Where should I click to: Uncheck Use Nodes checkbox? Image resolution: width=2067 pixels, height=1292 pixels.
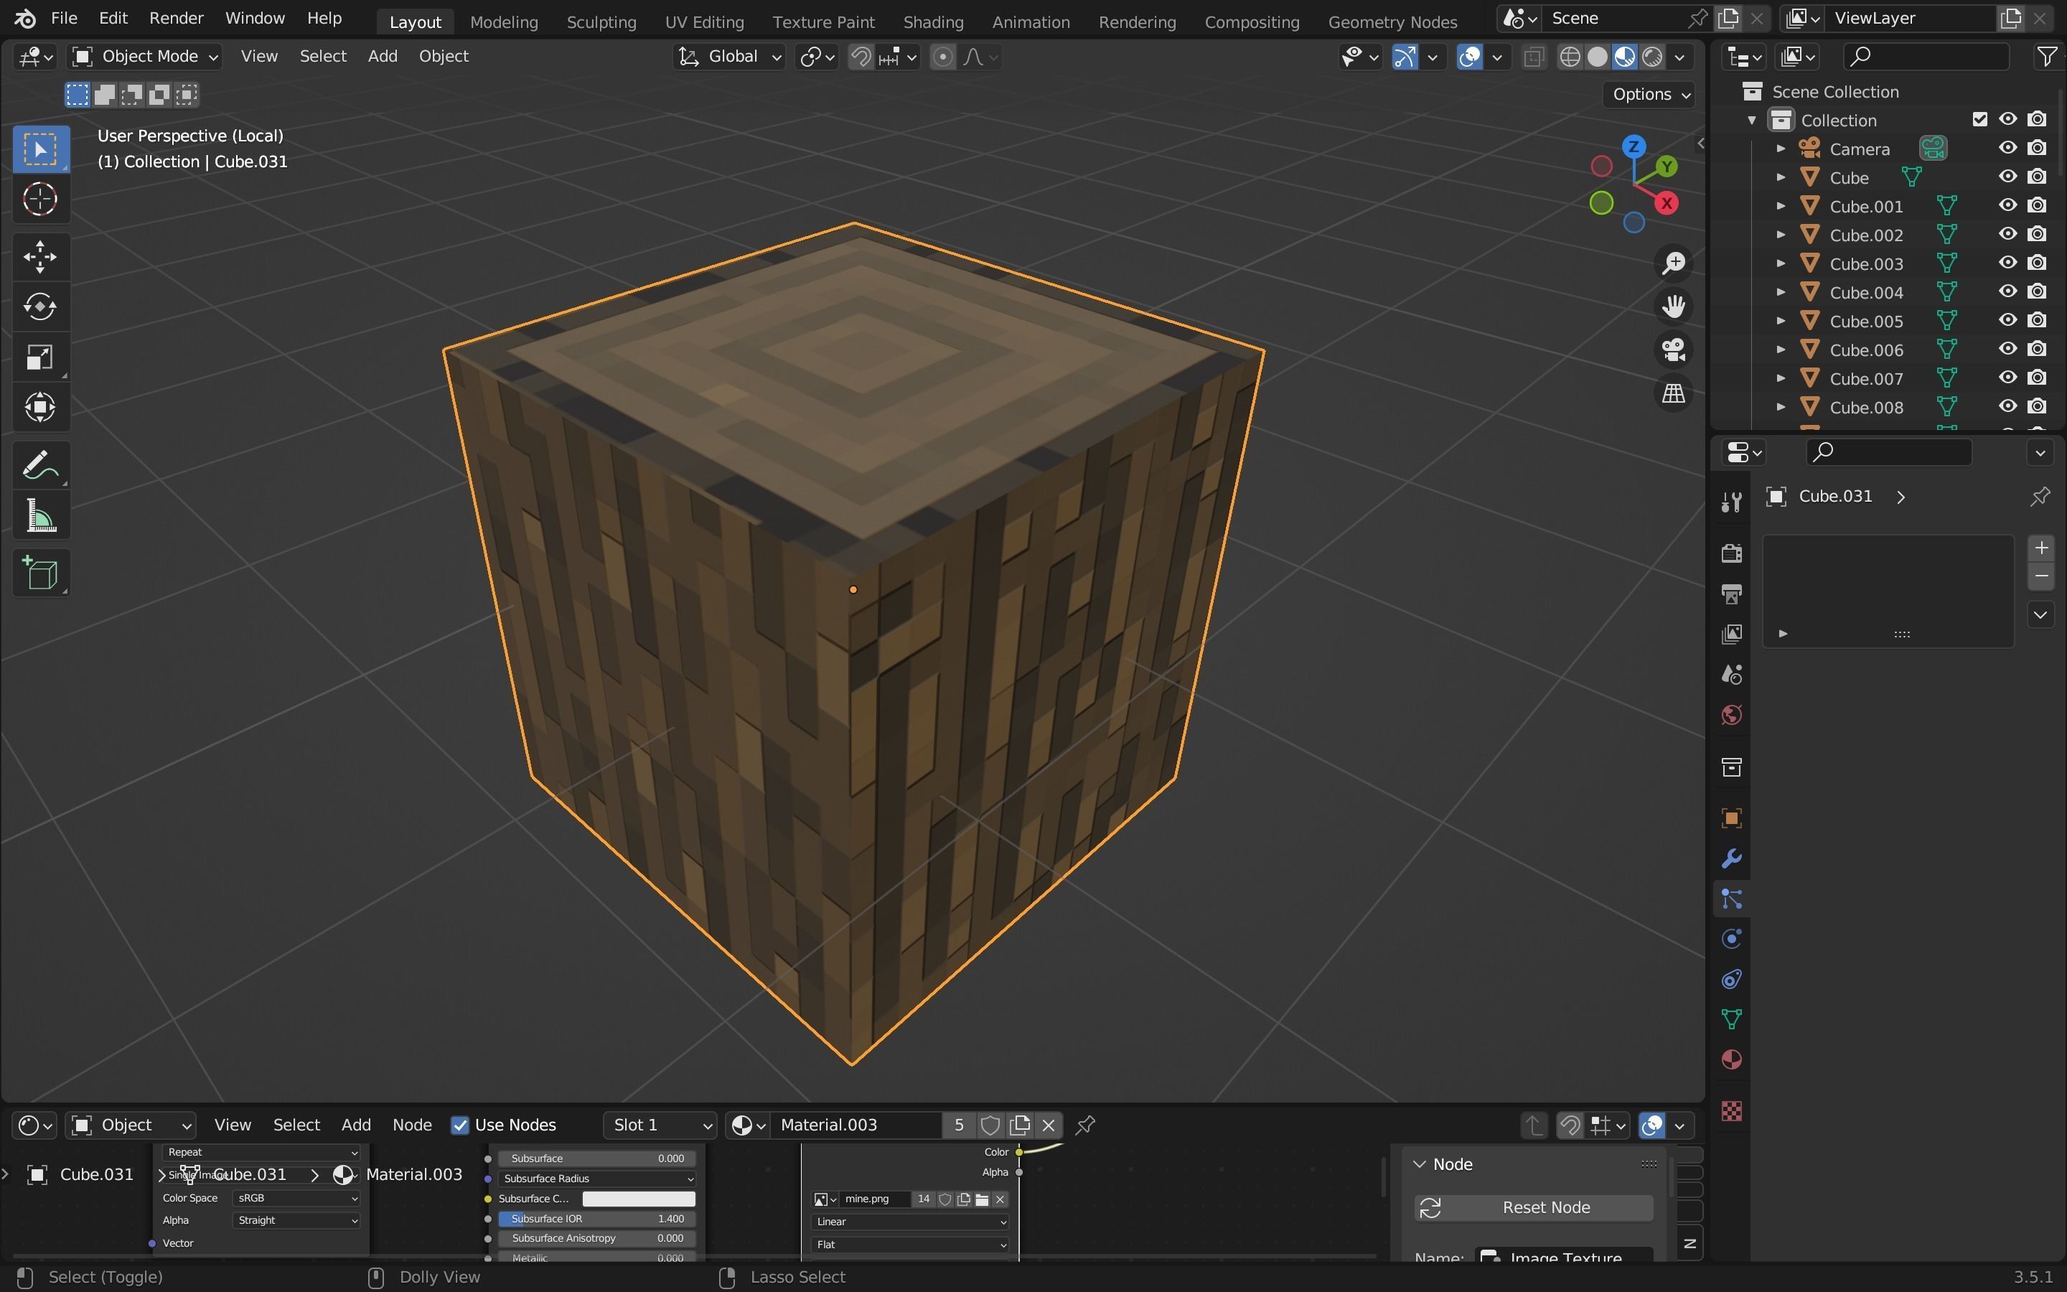[460, 1125]
